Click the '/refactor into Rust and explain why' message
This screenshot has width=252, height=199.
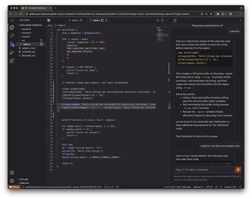coord(220,146)
